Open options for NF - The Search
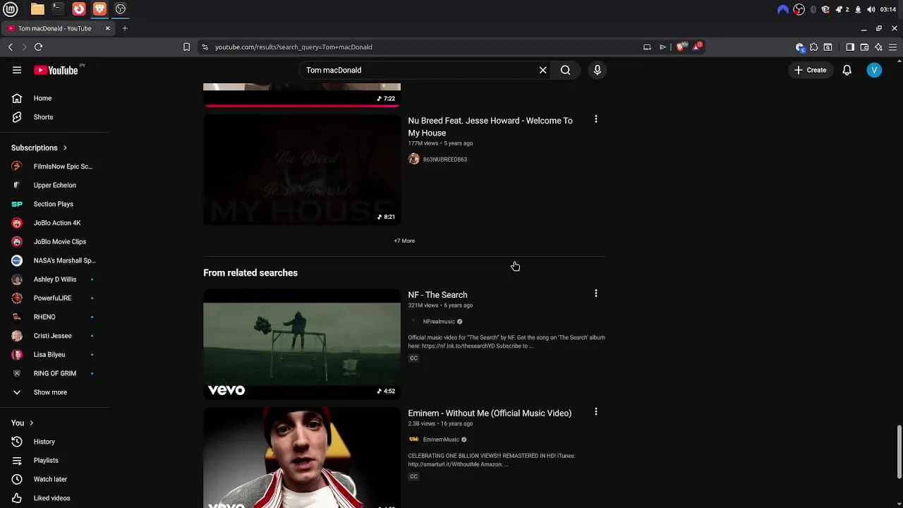This screenshot has width=903, height=508. pyautogui.click(x=595, y=294)
